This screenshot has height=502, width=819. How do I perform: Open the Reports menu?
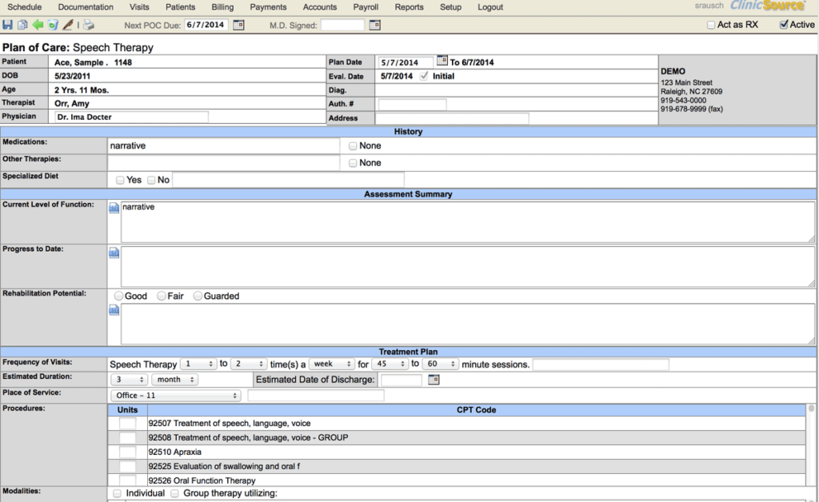pos(409,7)
